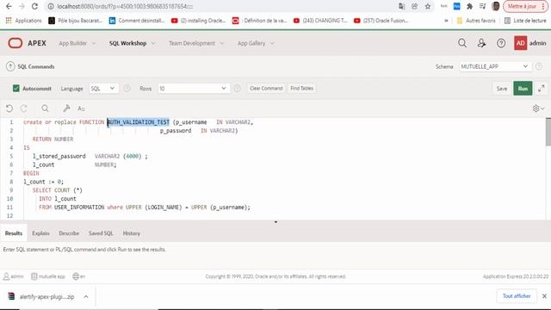Open the Applications shortcut in bookmarks bar
The image size is (551, 310).
(23, 21)
